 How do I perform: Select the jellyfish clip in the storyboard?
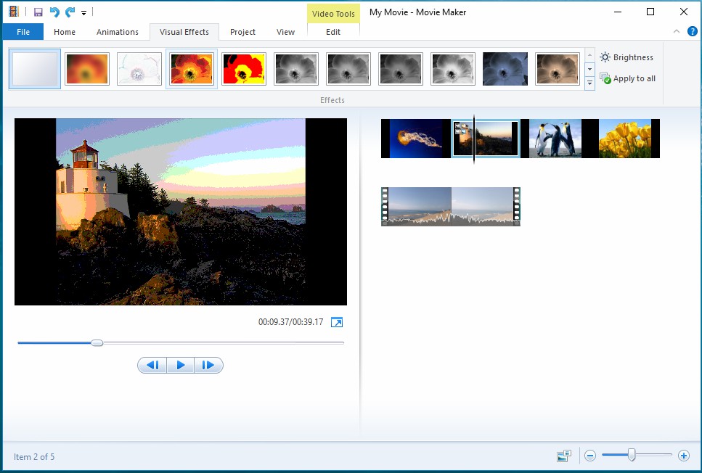[415, 138]
